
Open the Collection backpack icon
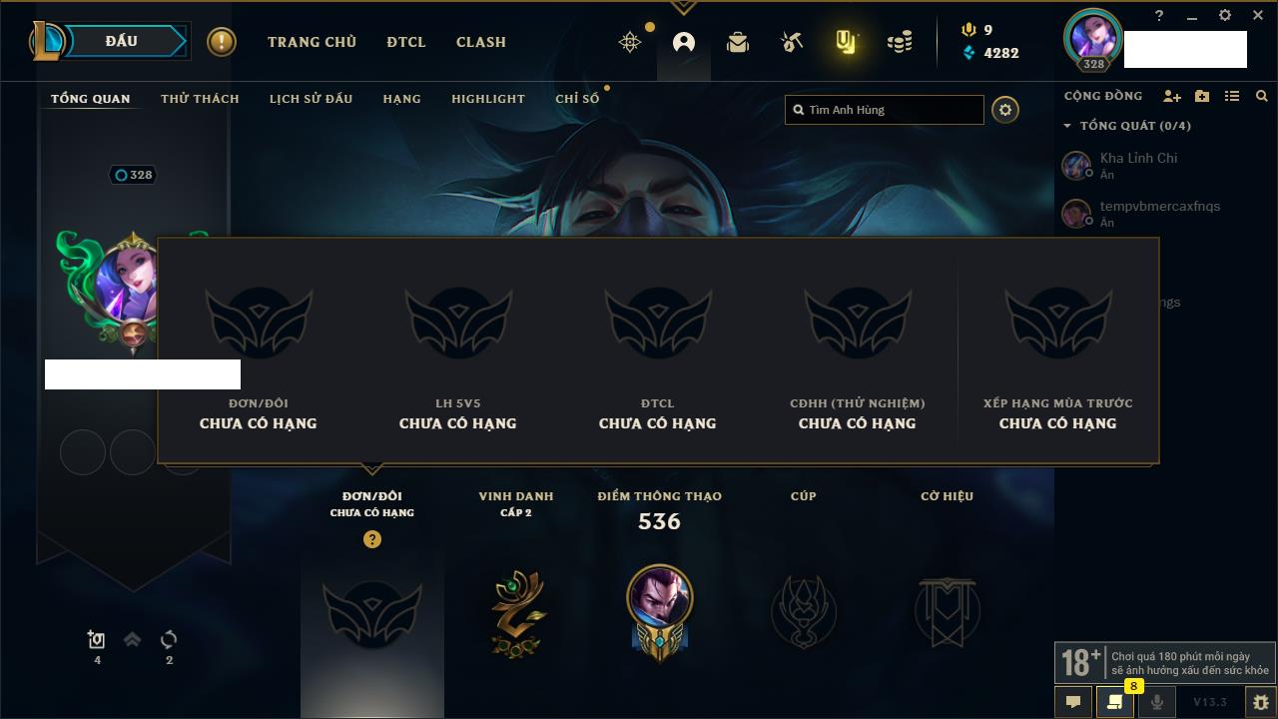[738, 42]
